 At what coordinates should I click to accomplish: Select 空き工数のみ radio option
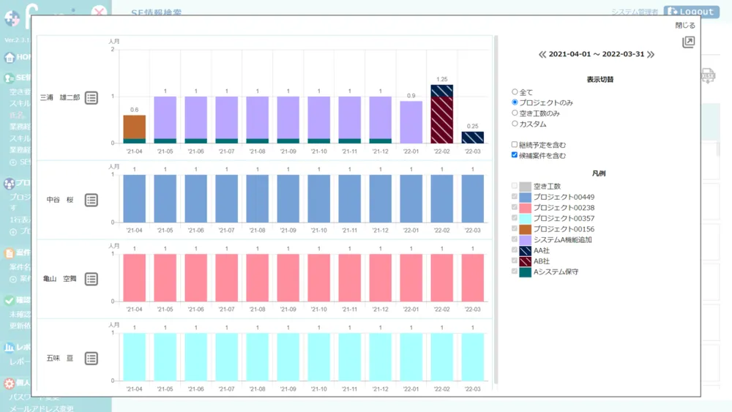pos(515,113)
